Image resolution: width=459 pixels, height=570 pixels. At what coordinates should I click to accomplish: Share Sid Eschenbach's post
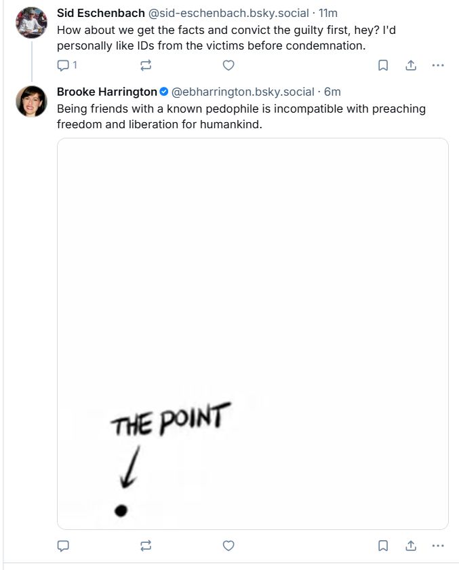pyautogui.click(x=411, y=65)
